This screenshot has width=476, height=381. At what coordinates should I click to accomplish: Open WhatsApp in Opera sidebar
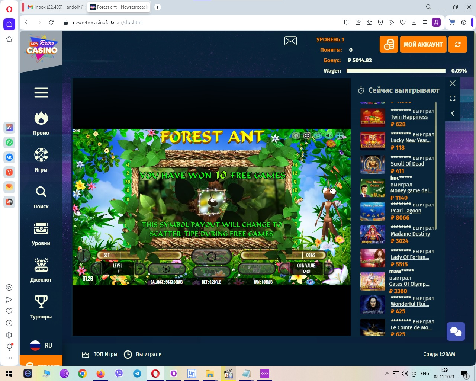pyautogui.click(x=9, y=142)
